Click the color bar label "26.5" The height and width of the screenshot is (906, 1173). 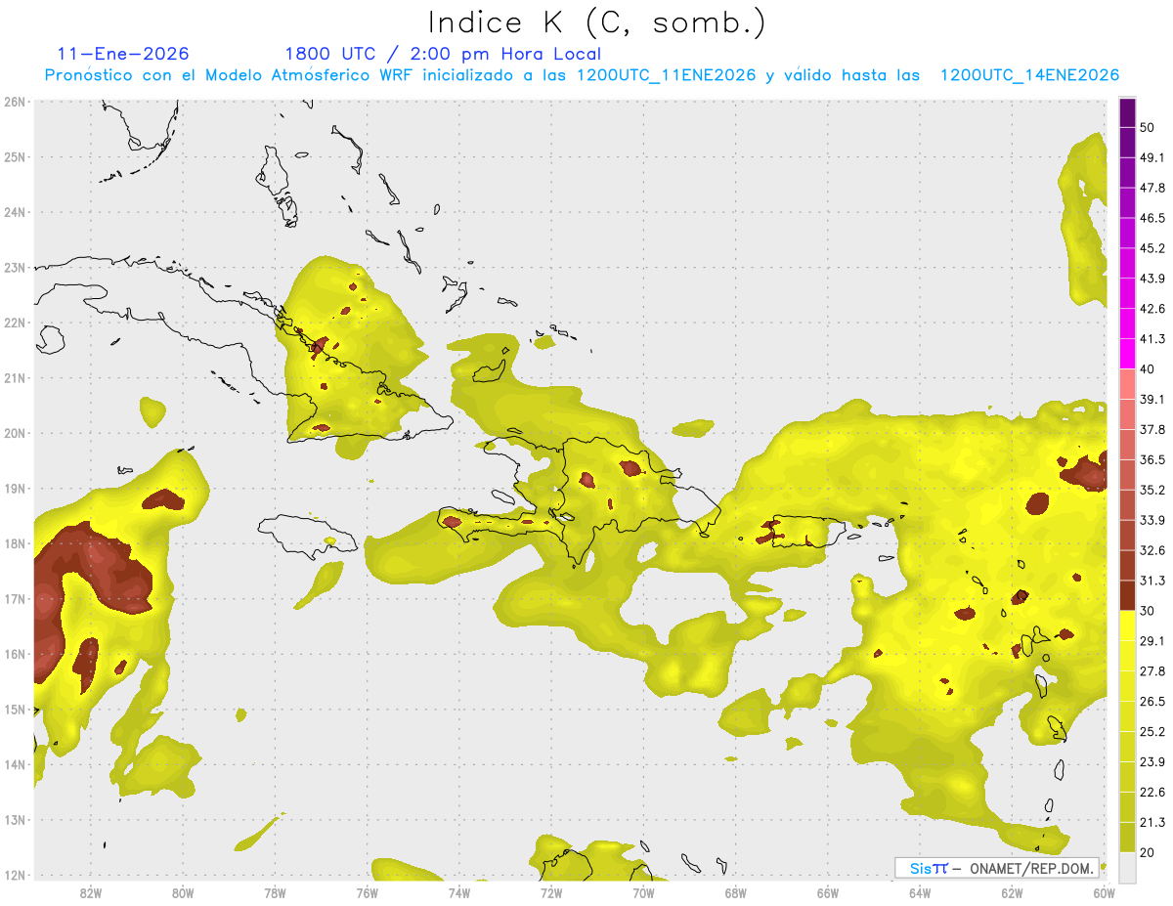(x=1152, y=702)
